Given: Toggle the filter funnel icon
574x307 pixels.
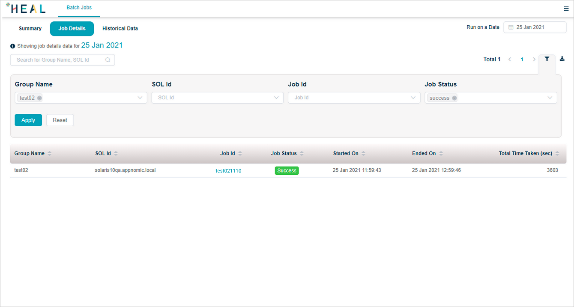Looking at the screenshot, I should coord(547,59).
